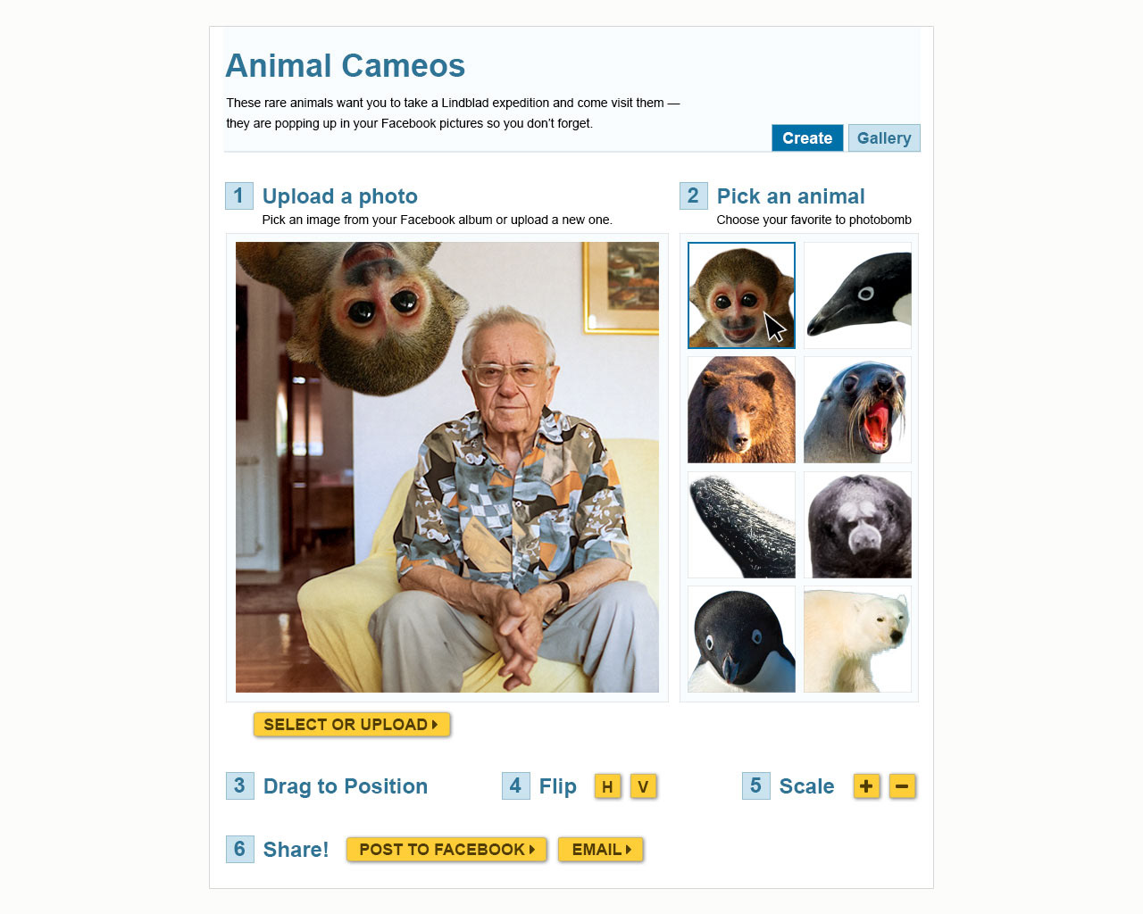
Task: Select the squirrel monkey animal thumbnail
Action: (741, 295)
